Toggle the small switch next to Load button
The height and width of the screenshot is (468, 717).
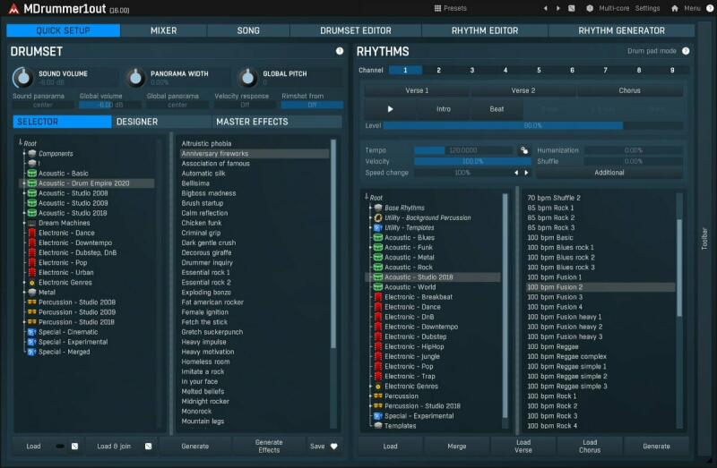(x=60, y=447)
